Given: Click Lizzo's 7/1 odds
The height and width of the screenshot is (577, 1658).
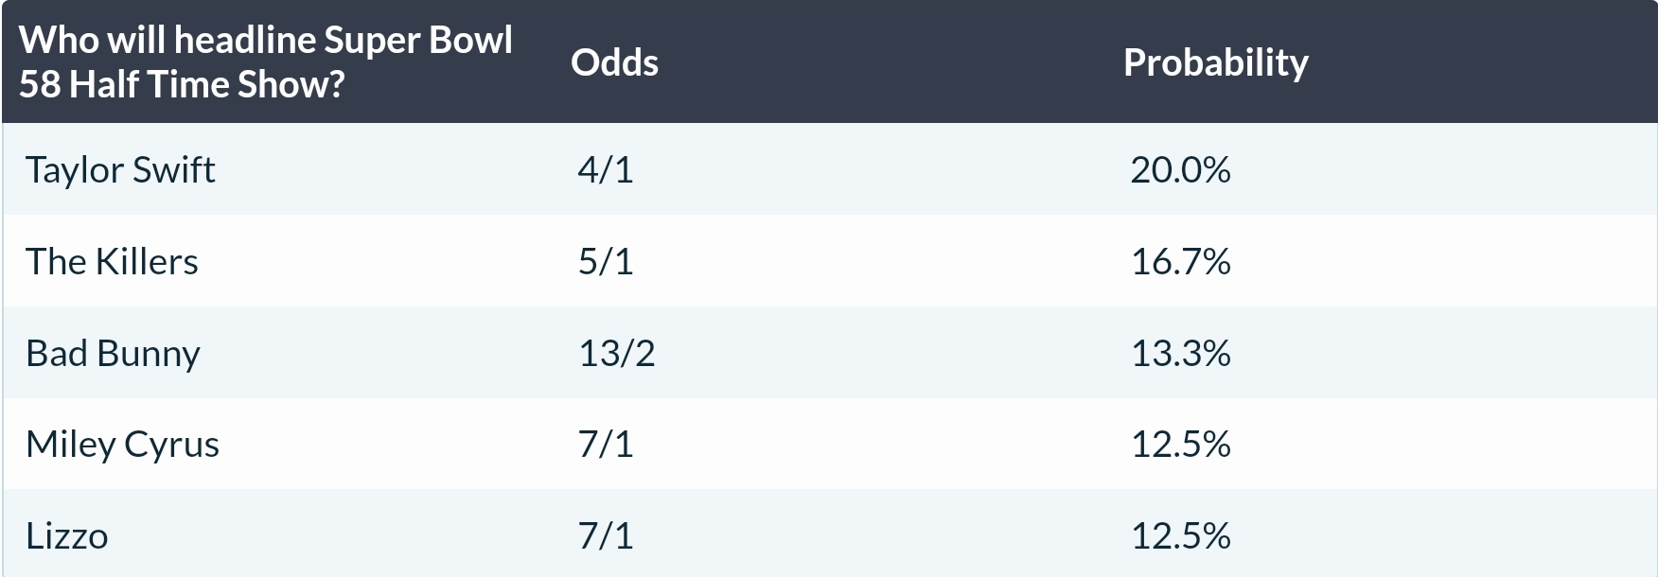Looking at the screenshot, I should (x=606, y=535).
